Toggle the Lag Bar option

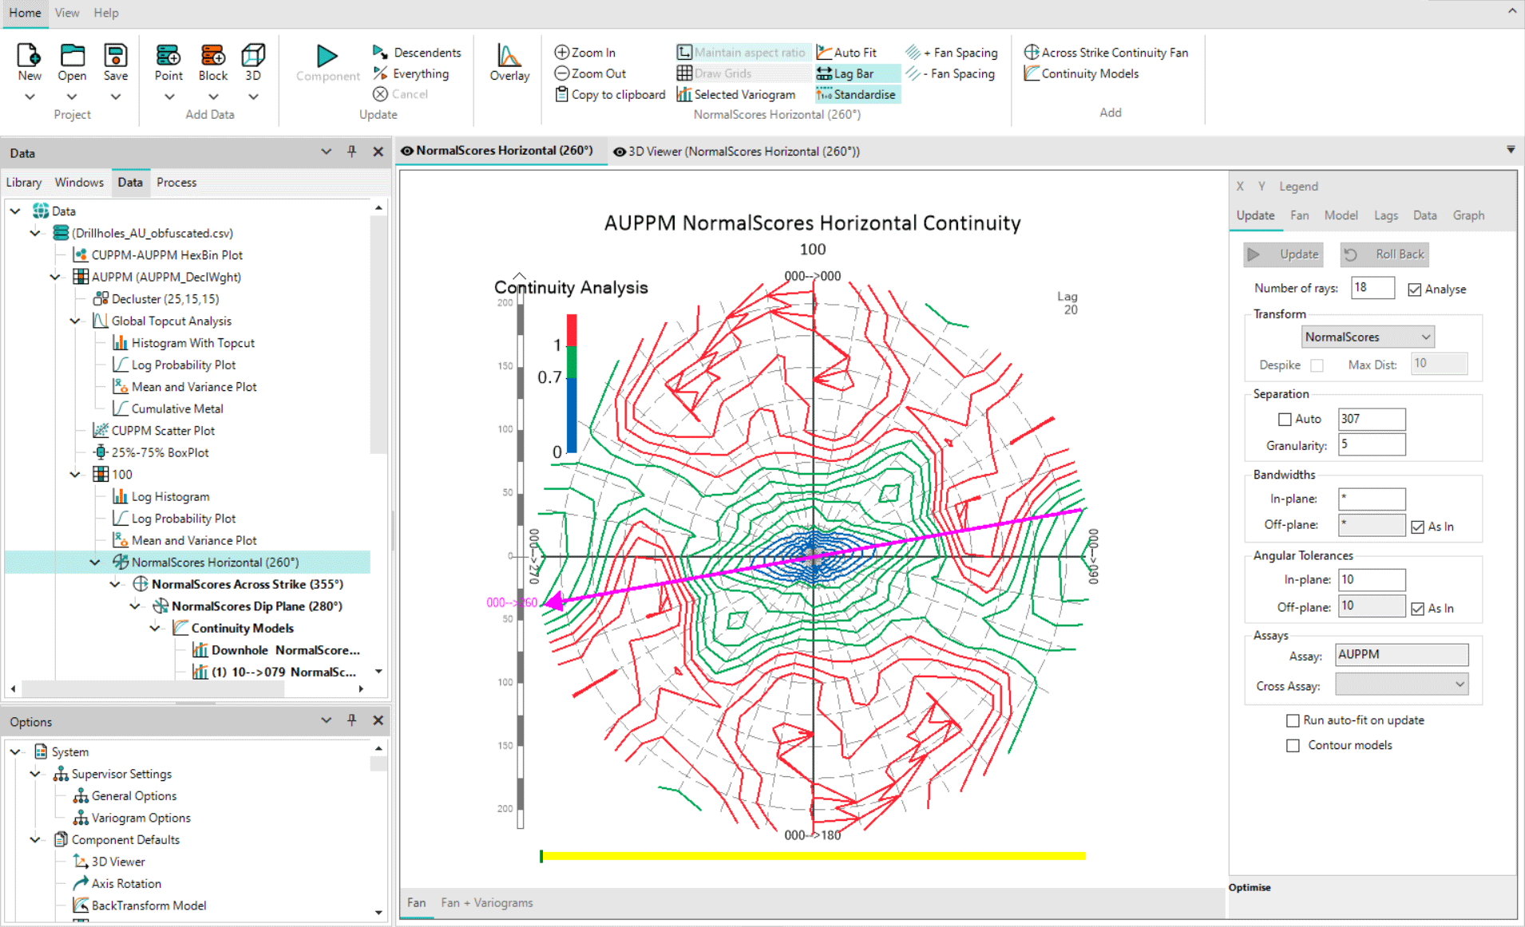(x=846, y=73)
